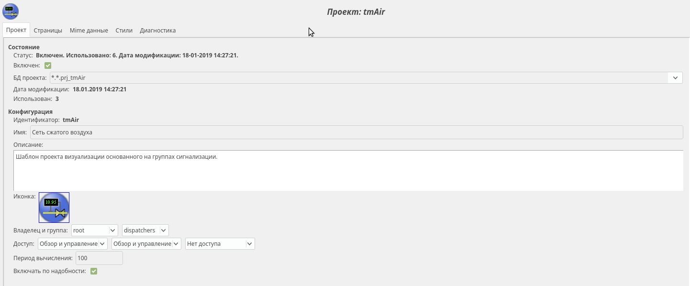Switch to the 'Страницы' tab
The height and width of the screenshot is (286, 690).
pos(48,30)
